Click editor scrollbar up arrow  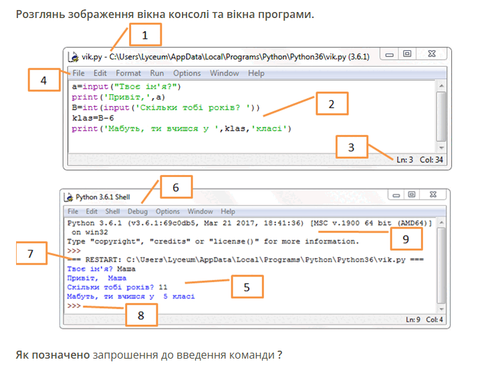[x=441, y=85]
